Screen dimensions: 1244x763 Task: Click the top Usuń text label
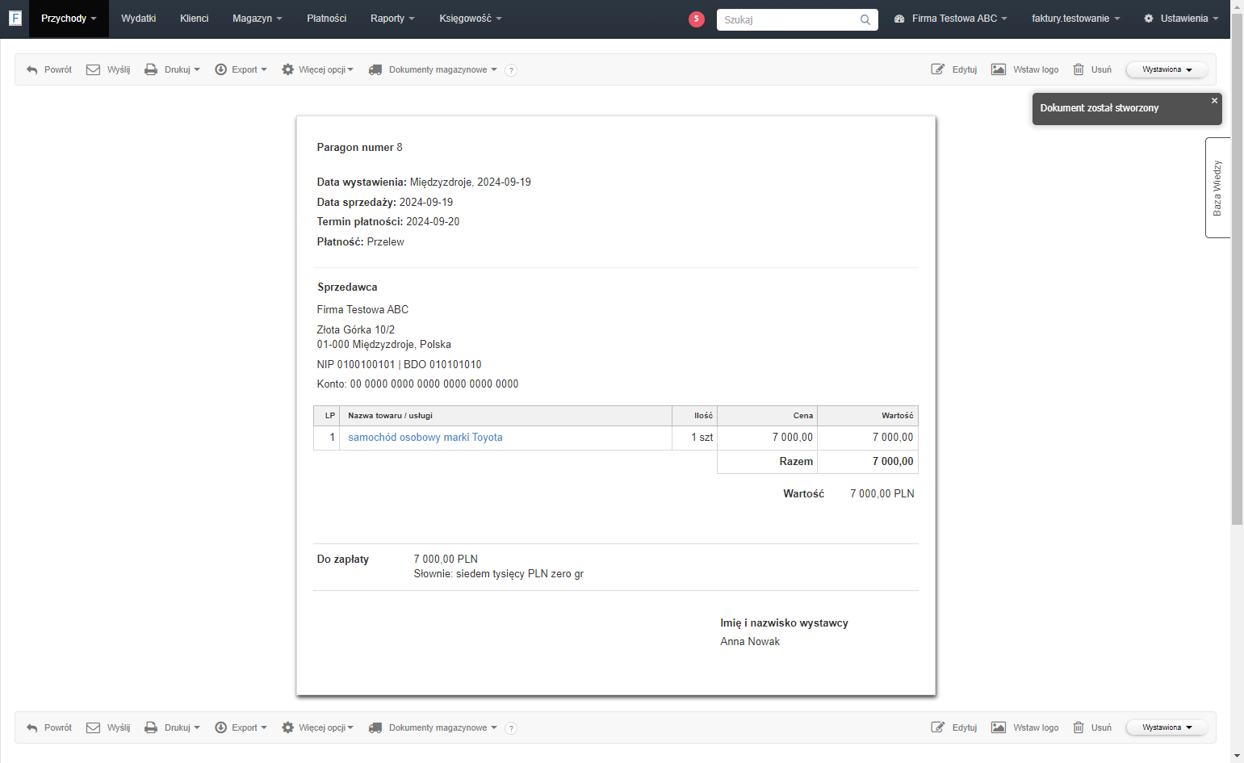(x=1101, y=70)
